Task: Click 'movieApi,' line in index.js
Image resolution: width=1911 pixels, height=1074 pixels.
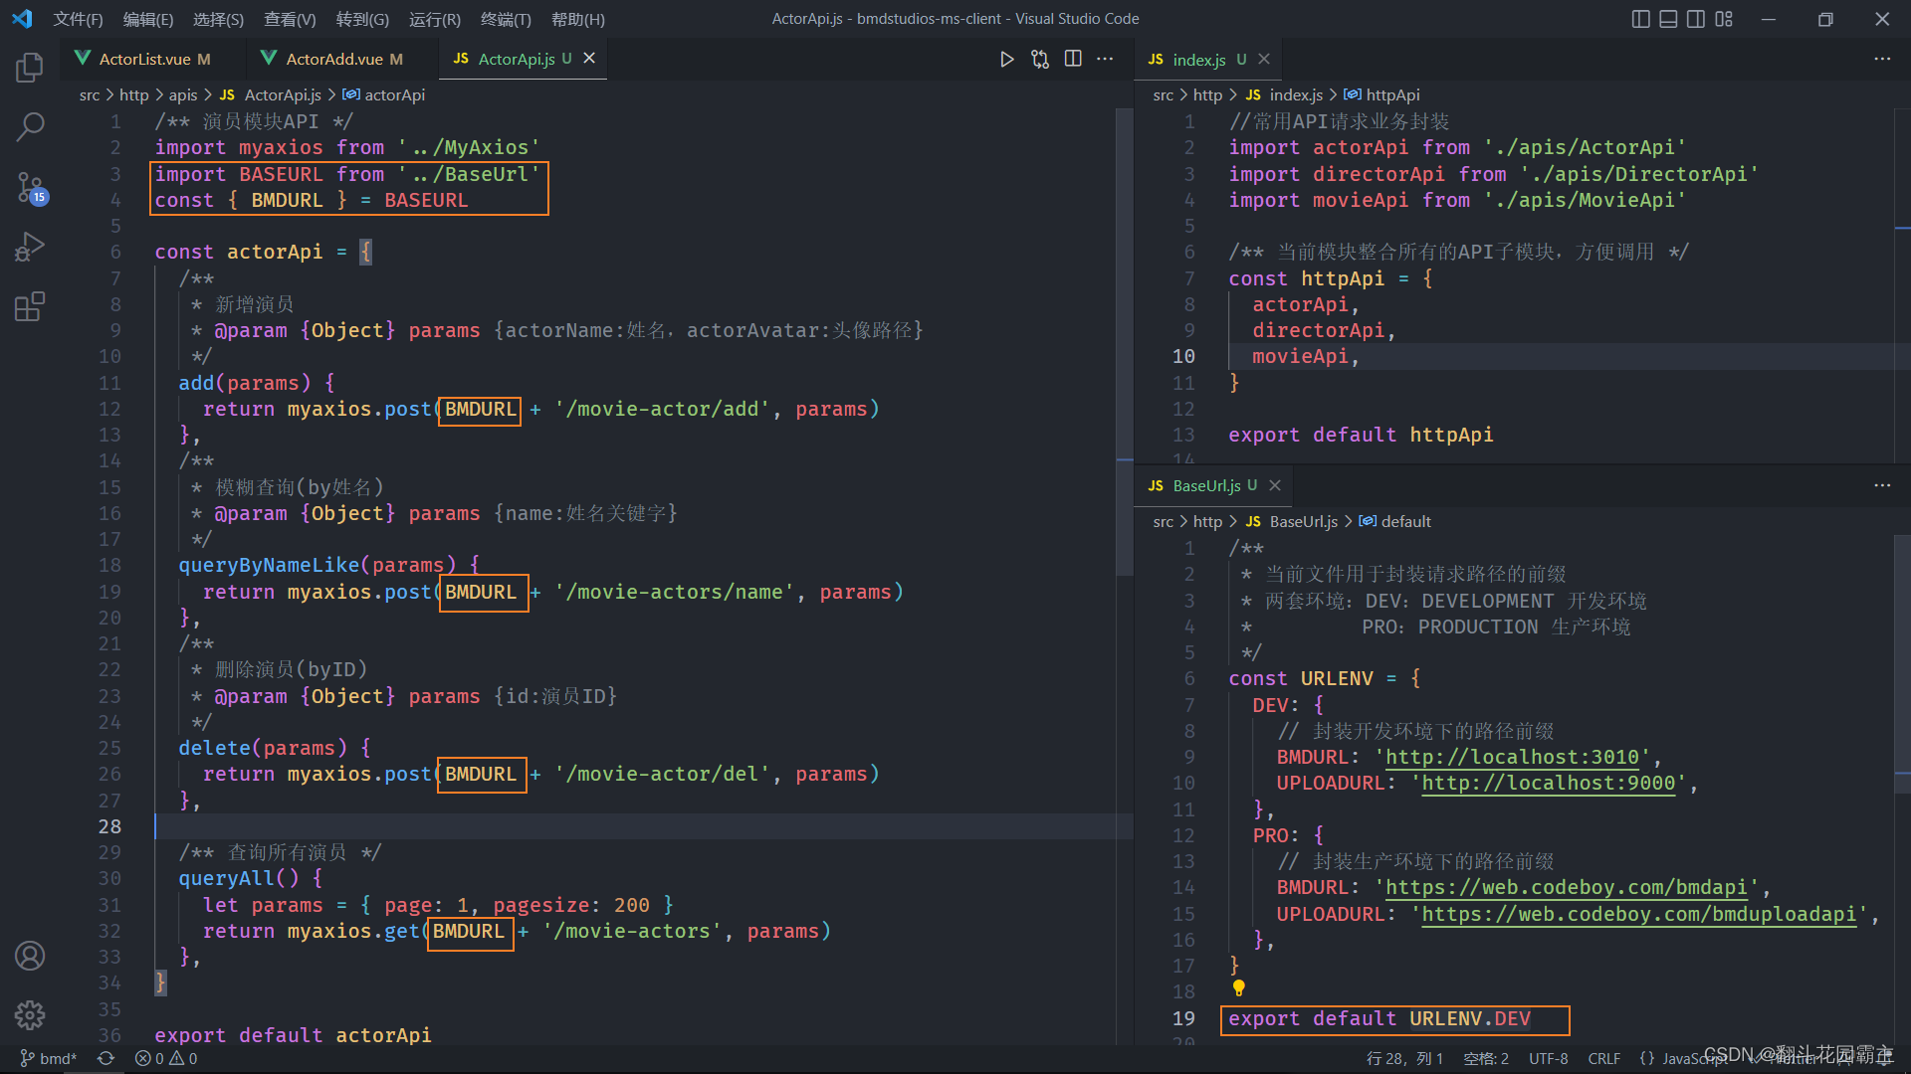Action: pos(1305,356)
